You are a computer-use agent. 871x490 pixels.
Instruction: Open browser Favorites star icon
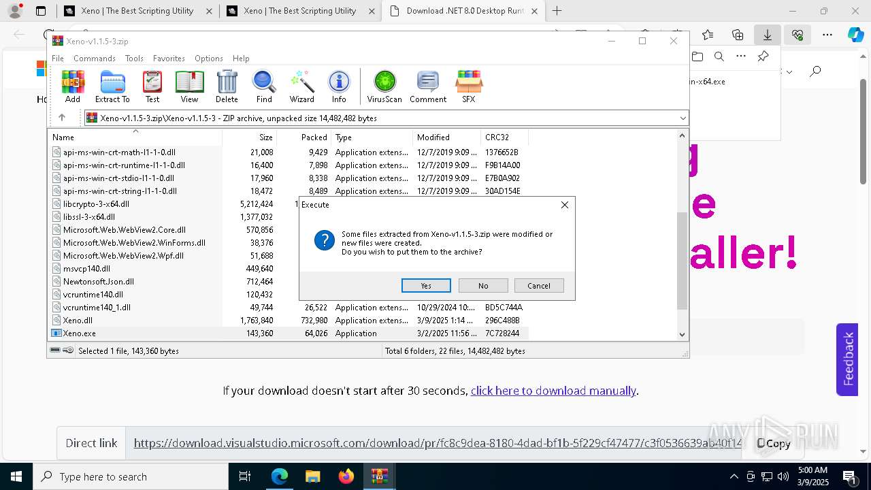(708, 35)
